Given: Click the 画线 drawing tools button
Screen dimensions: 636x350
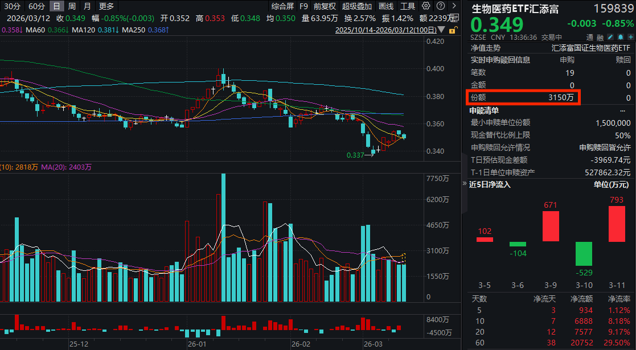Looking at the screenshot, I should tap(386, 6).
